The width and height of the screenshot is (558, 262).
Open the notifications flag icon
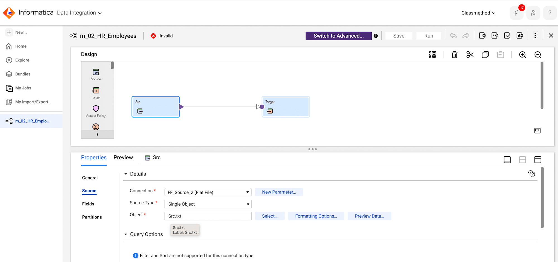516,13
